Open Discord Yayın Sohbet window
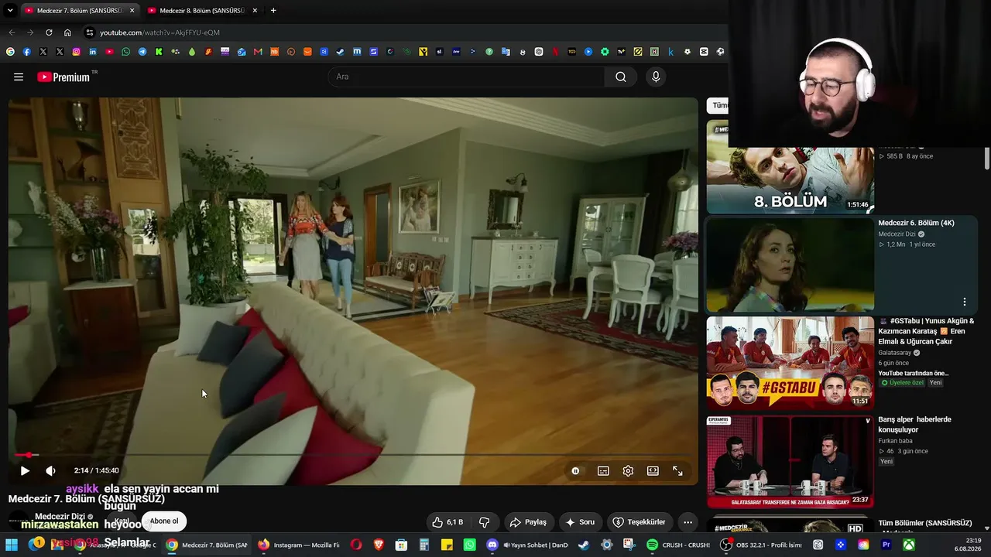Screen dimensions: 991x557 (x=528, y=545)
